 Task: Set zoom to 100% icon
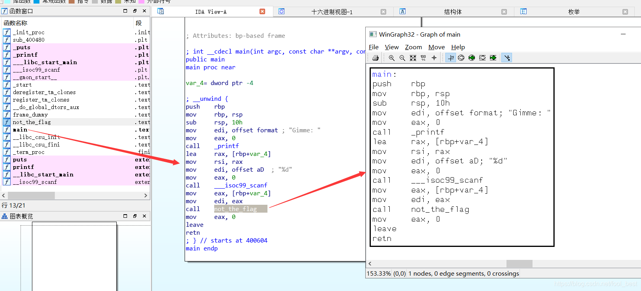click(423, 58)
